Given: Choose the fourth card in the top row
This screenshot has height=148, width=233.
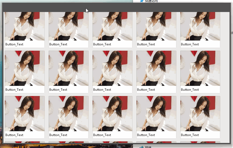Looking at the screenshot, I should pos(156,30).
